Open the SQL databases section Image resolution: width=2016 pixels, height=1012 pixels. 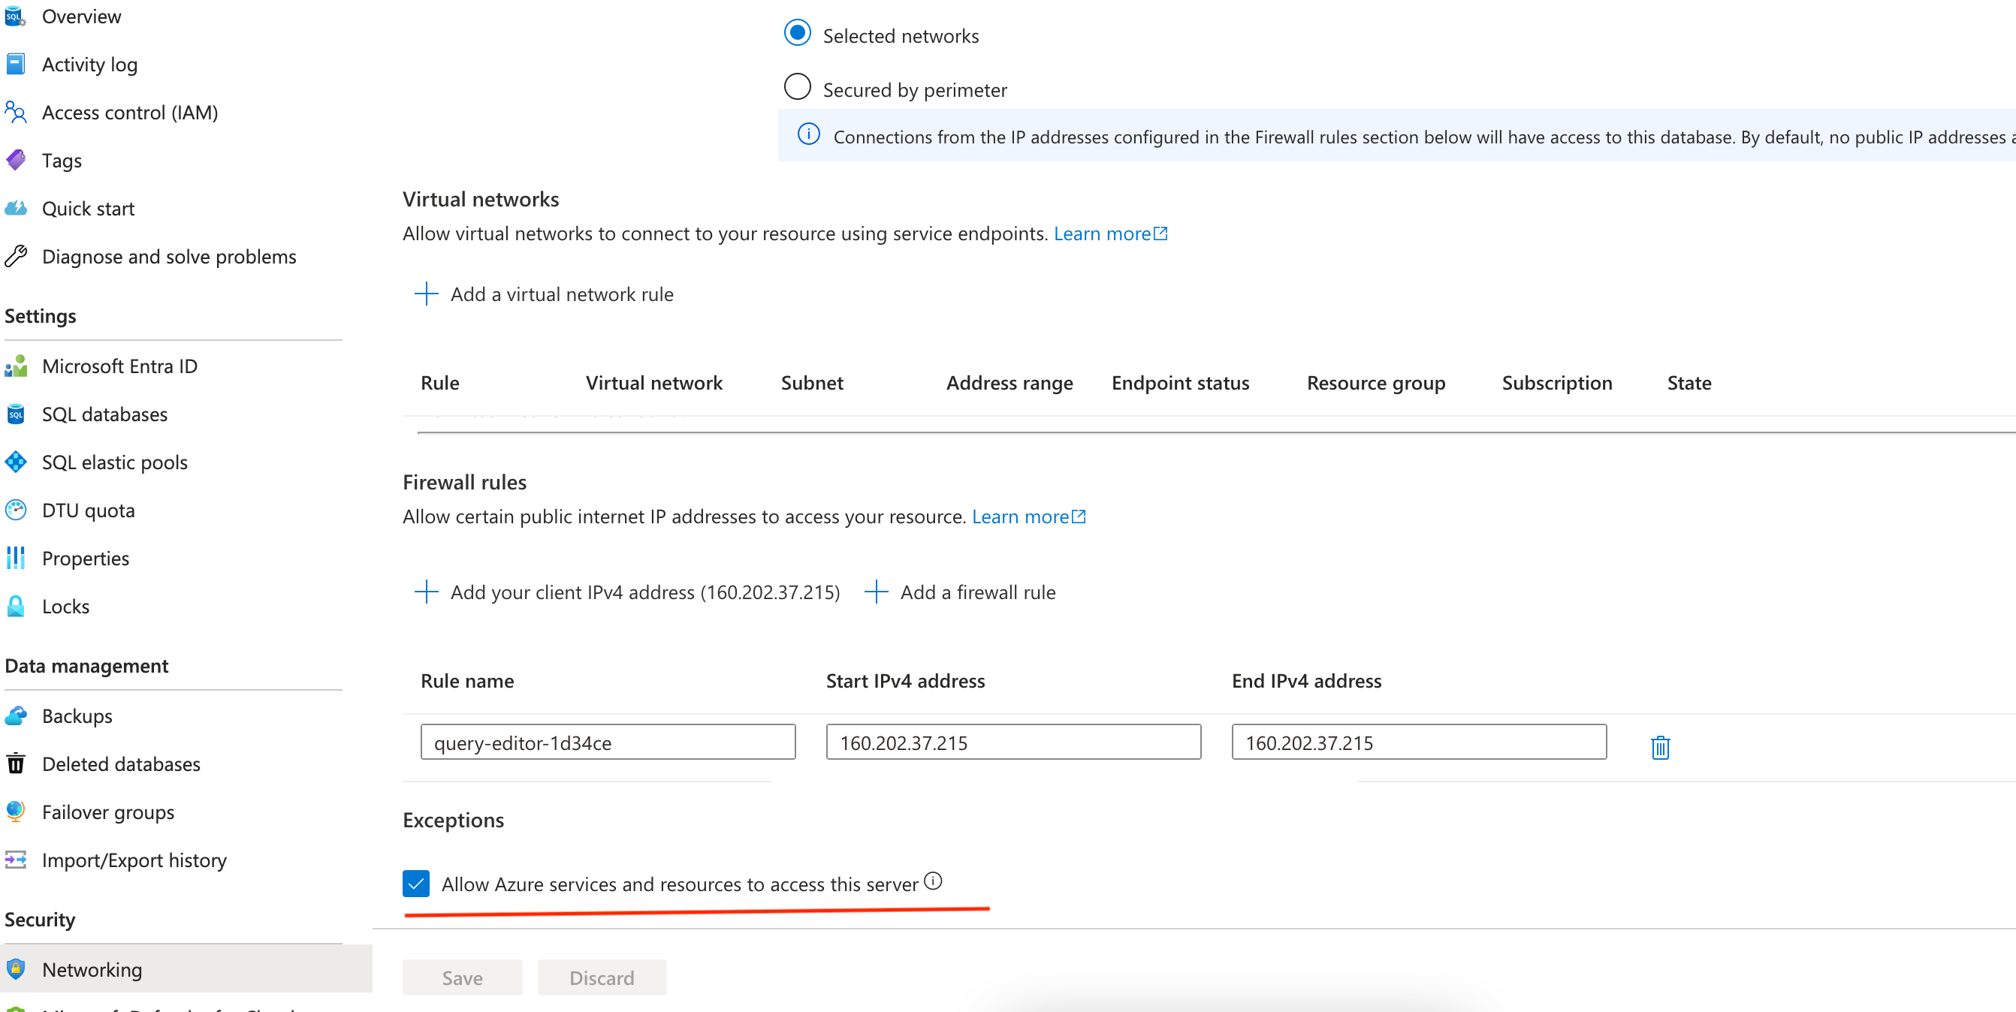(x=104, y=414)
